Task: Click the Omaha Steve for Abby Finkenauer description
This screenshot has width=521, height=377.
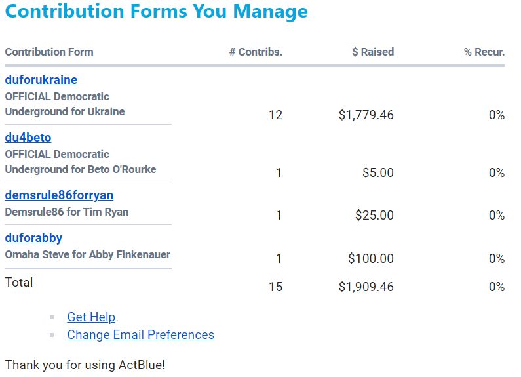Action: pos(88,254)
